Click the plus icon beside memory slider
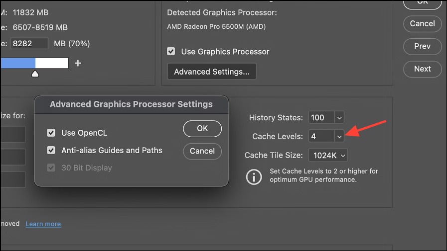The width and height of the screenshot is (447, 251). tap(78, 63)
